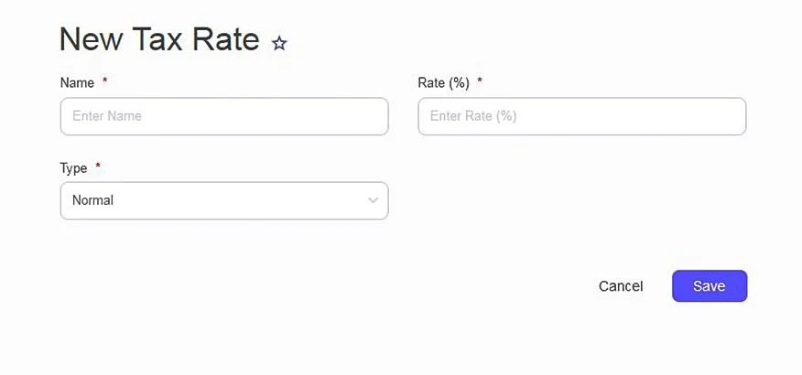
Task: Click the Rate (%) required asterisk
Action: (x=480, y=81)
